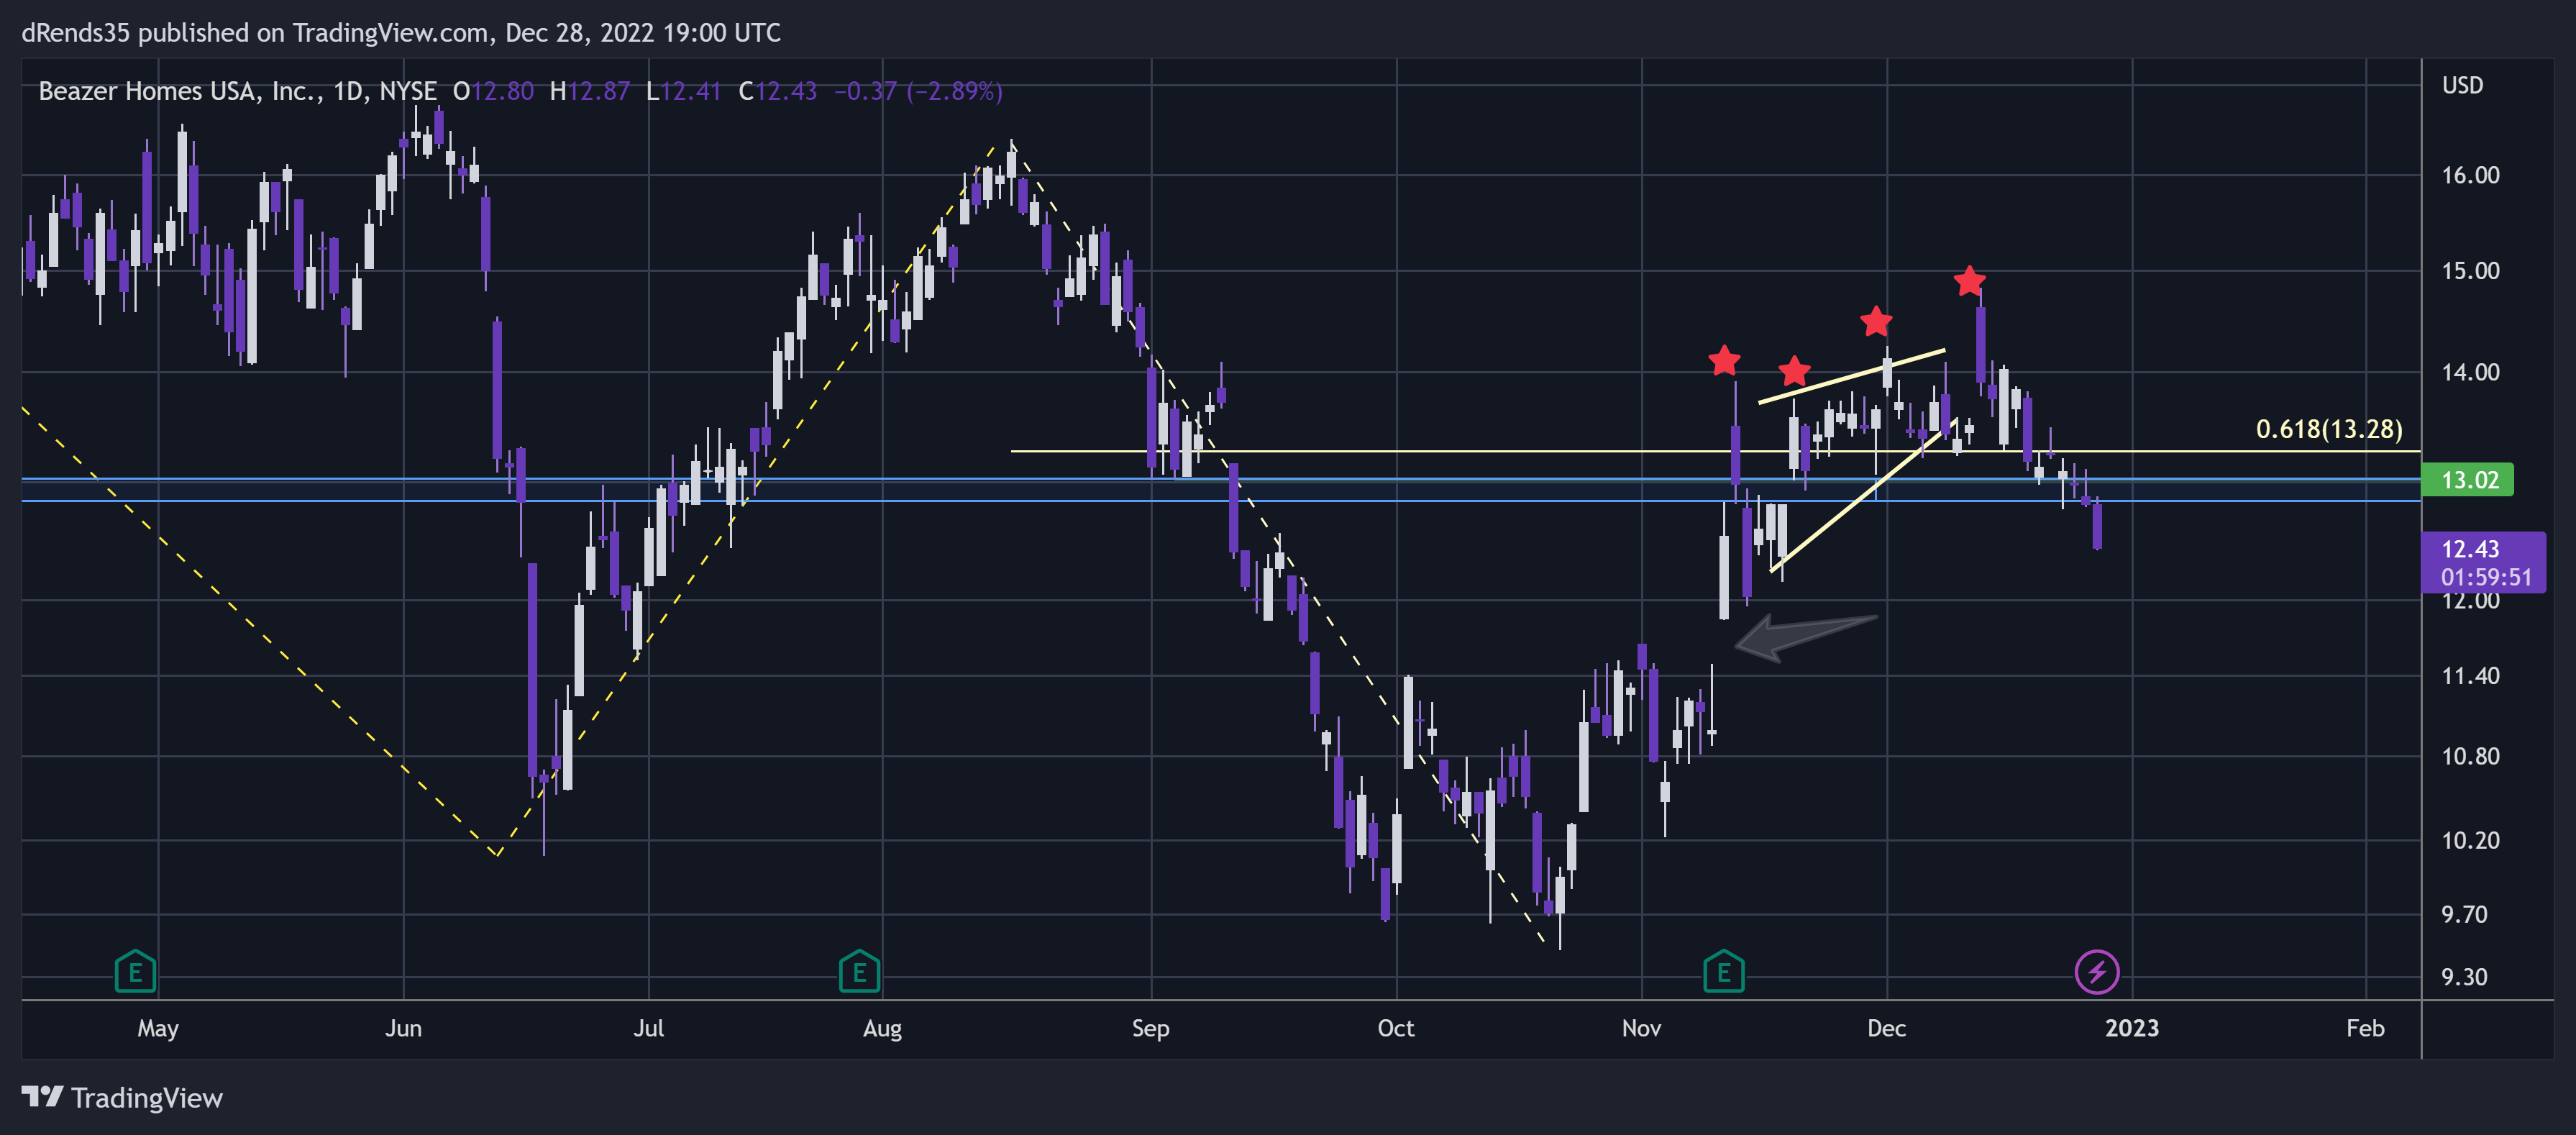2576x1135 pixels.
Task: Click the 2023 label on time axis
Action: 2131,1028
